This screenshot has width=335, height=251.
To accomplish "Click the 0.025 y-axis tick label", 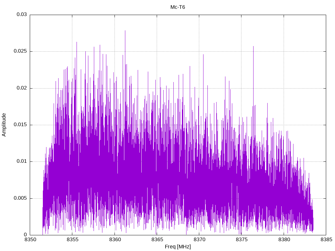I will click(x=20, y=51).
